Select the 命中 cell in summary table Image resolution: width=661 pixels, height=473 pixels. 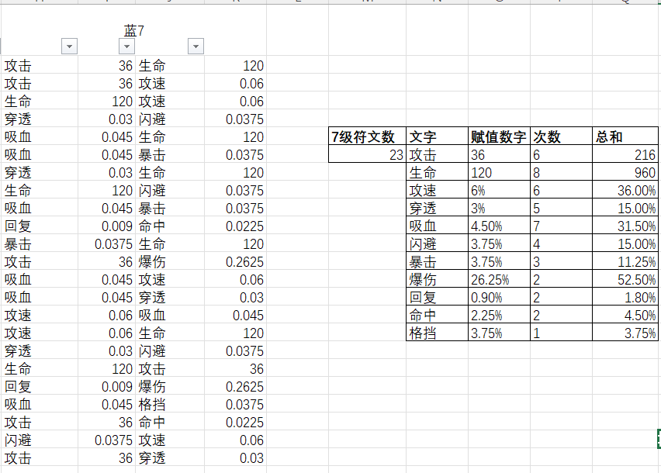coord(437,315)
